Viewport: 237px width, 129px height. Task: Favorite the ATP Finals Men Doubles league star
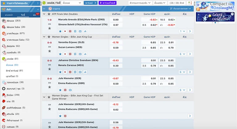pos(49,14)
